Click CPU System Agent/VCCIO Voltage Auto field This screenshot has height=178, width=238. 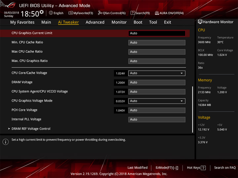pyautogui.click(x=157, y=92)
